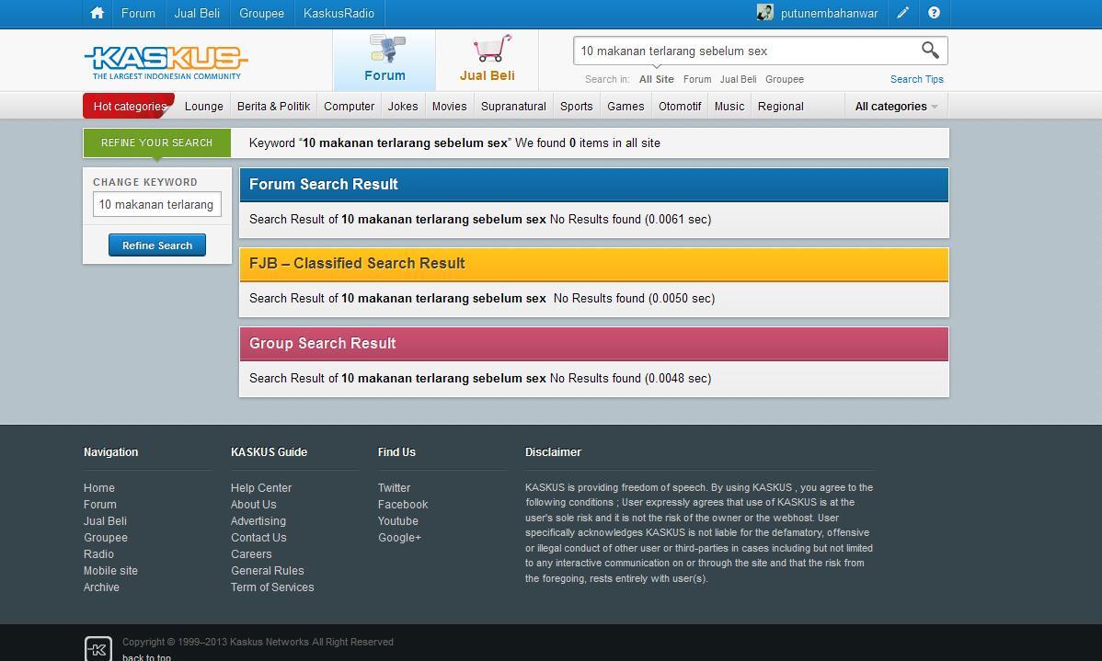Open the putunembahanwar username menu
1102x661 pixels.
pos(829,14)
